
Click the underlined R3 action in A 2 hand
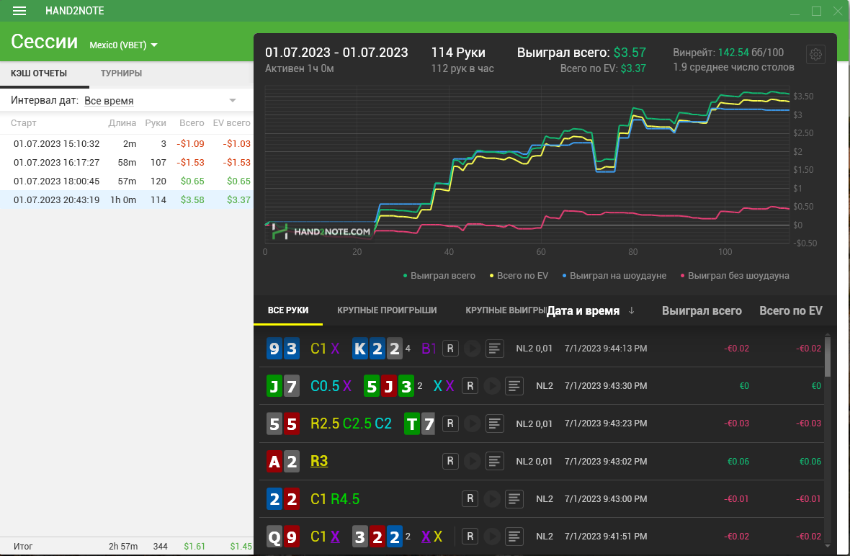tap(318, 461)
